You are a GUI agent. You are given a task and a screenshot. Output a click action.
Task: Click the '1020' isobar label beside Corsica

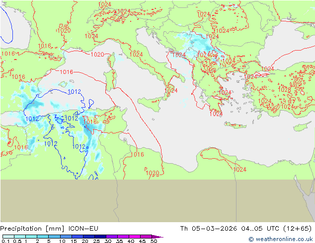click(97, 55)
